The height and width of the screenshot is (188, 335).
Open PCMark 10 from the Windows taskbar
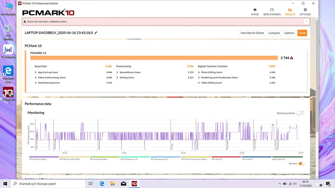click(x=134, y=183)
